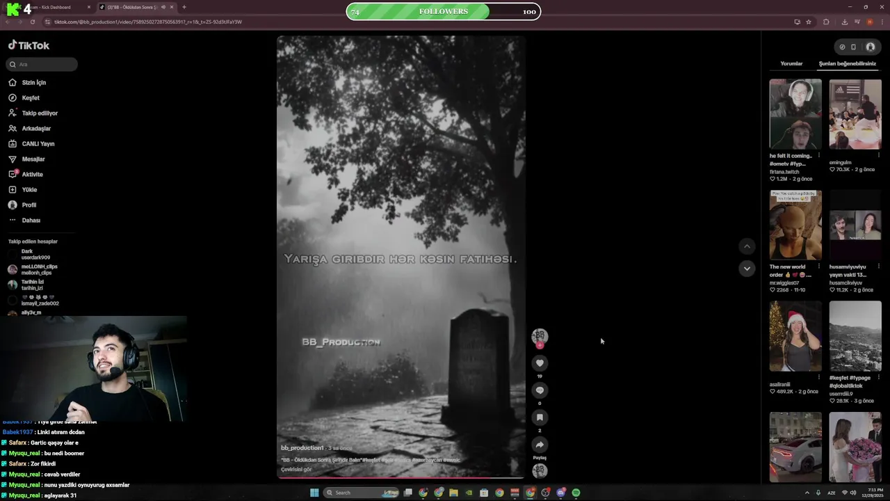Follow bb_production1 via avatar plus badge

pyautogui.click(x=540, y=345)
